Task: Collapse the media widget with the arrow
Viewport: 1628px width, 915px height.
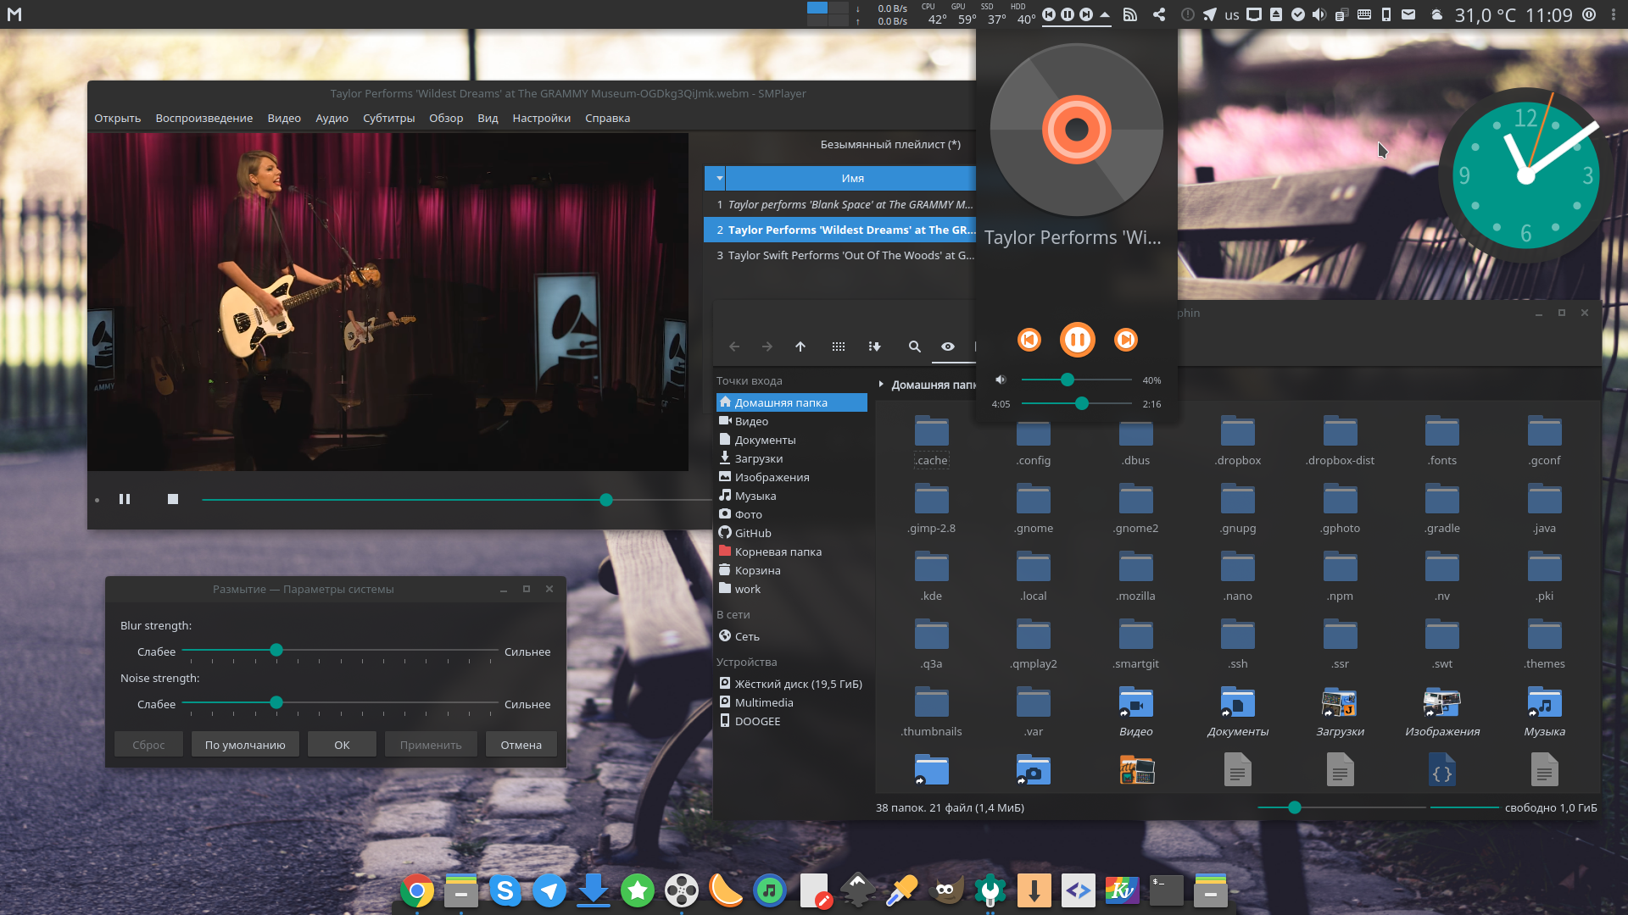Action: [1103, 14]
